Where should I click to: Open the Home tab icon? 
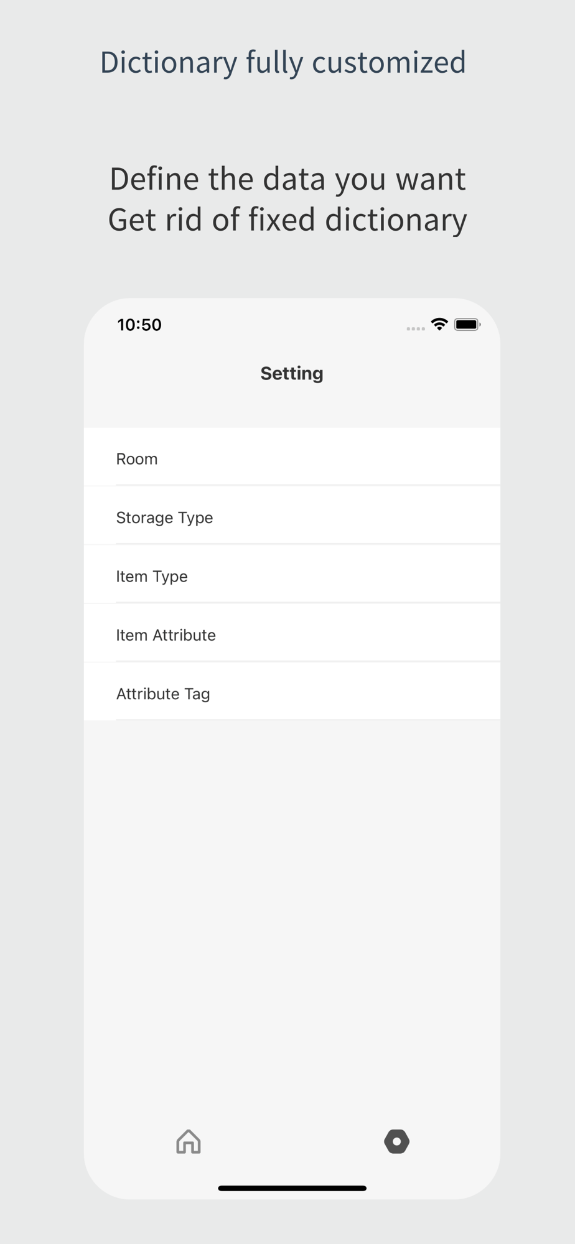click(x=189, y=1141)
